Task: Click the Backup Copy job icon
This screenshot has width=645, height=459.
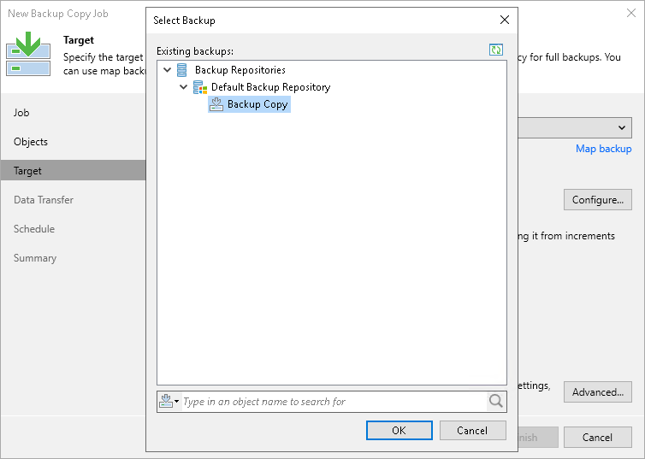Action: click(x=216, y=104)
